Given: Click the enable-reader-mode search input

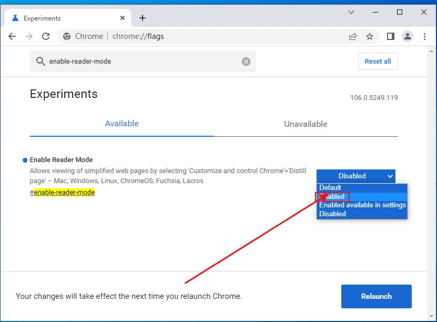Looking at the screenshot, I should coord(143,62).
